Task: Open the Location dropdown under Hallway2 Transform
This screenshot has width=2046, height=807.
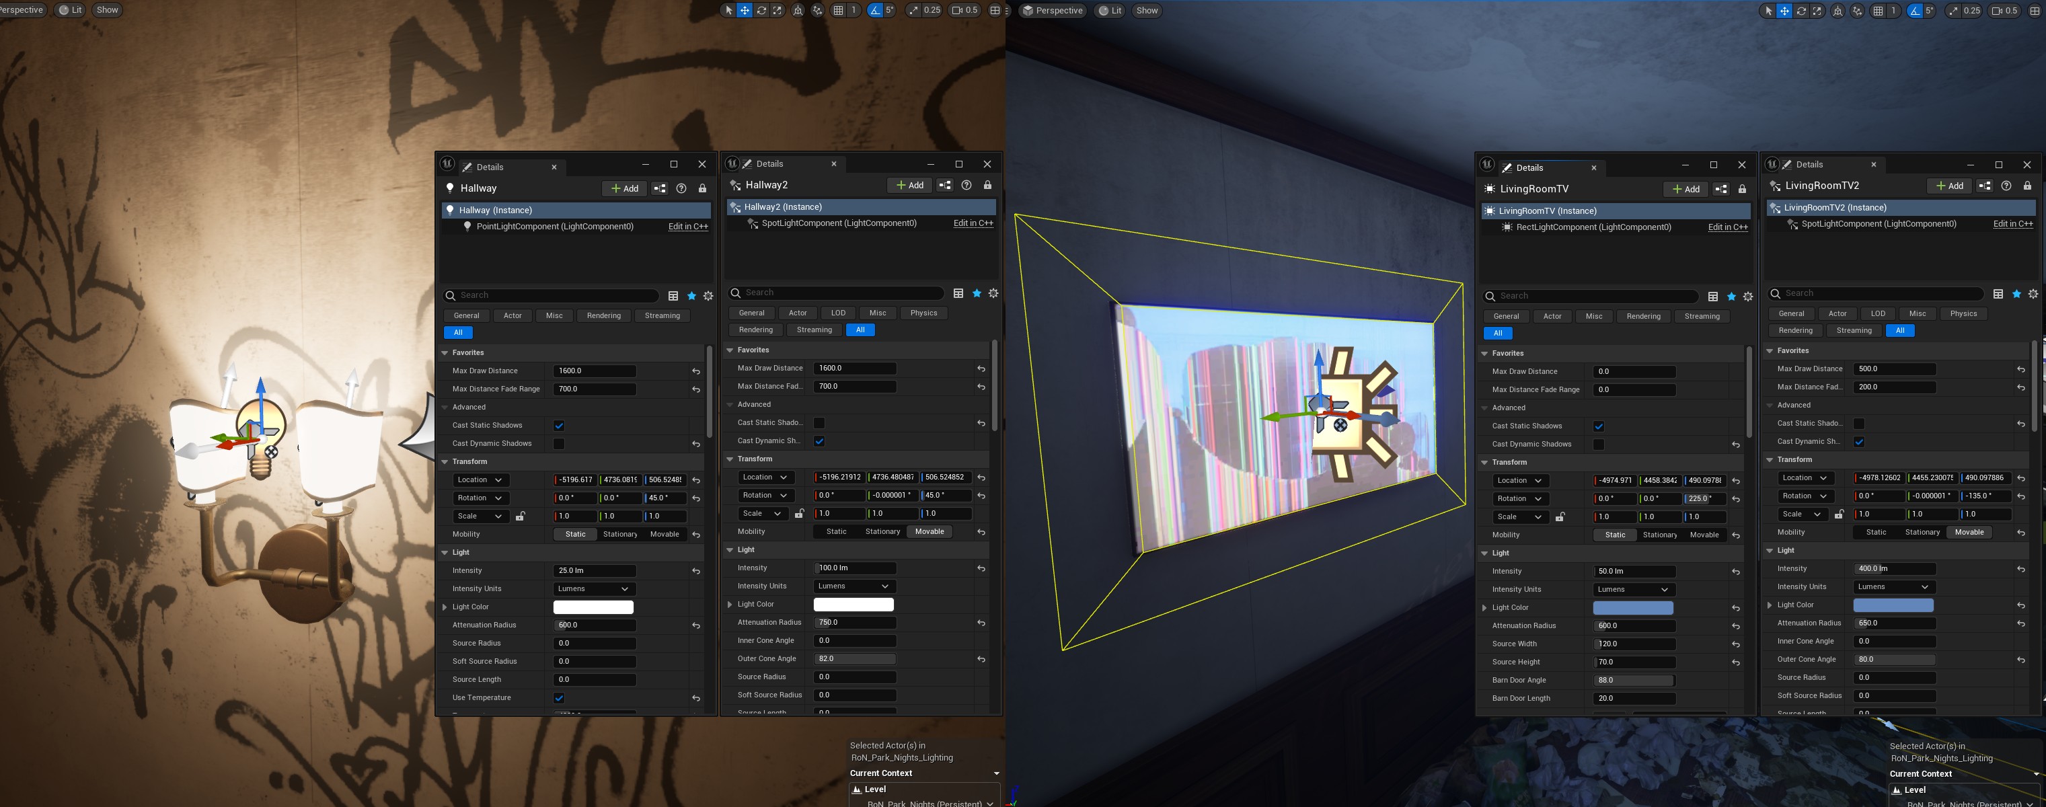Action: point(764,477)
